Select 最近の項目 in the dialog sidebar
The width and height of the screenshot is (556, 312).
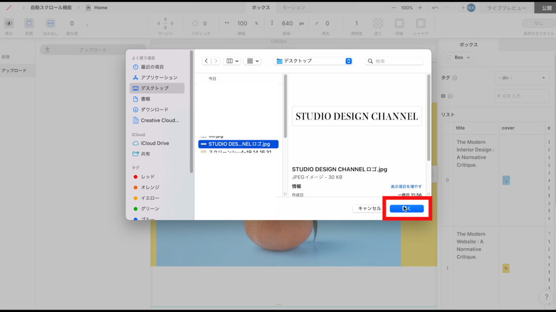coord(157,67)
